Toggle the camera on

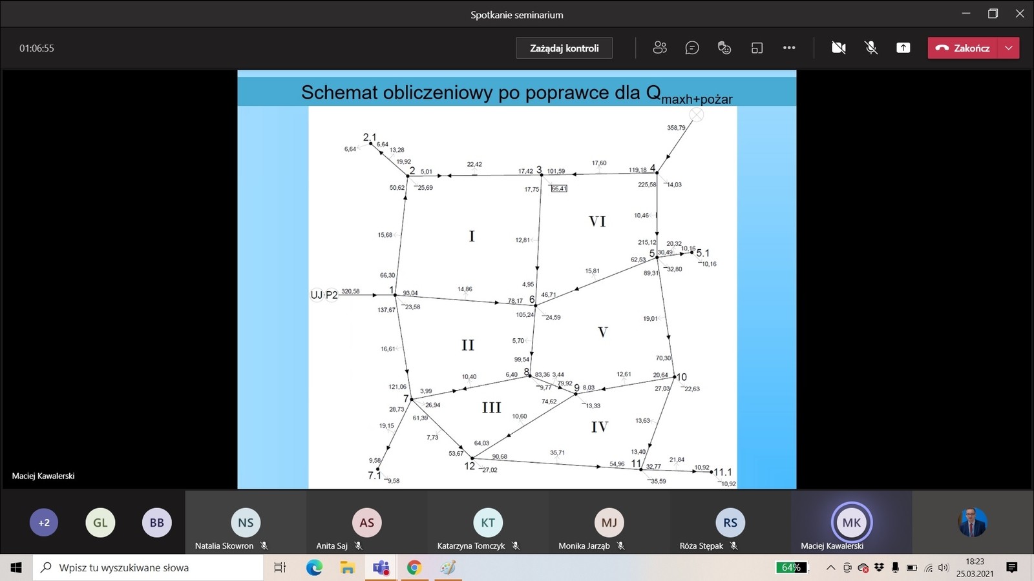point(839,48)
